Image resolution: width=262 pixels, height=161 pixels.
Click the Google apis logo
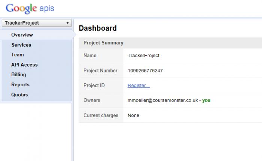click(30, 9)
